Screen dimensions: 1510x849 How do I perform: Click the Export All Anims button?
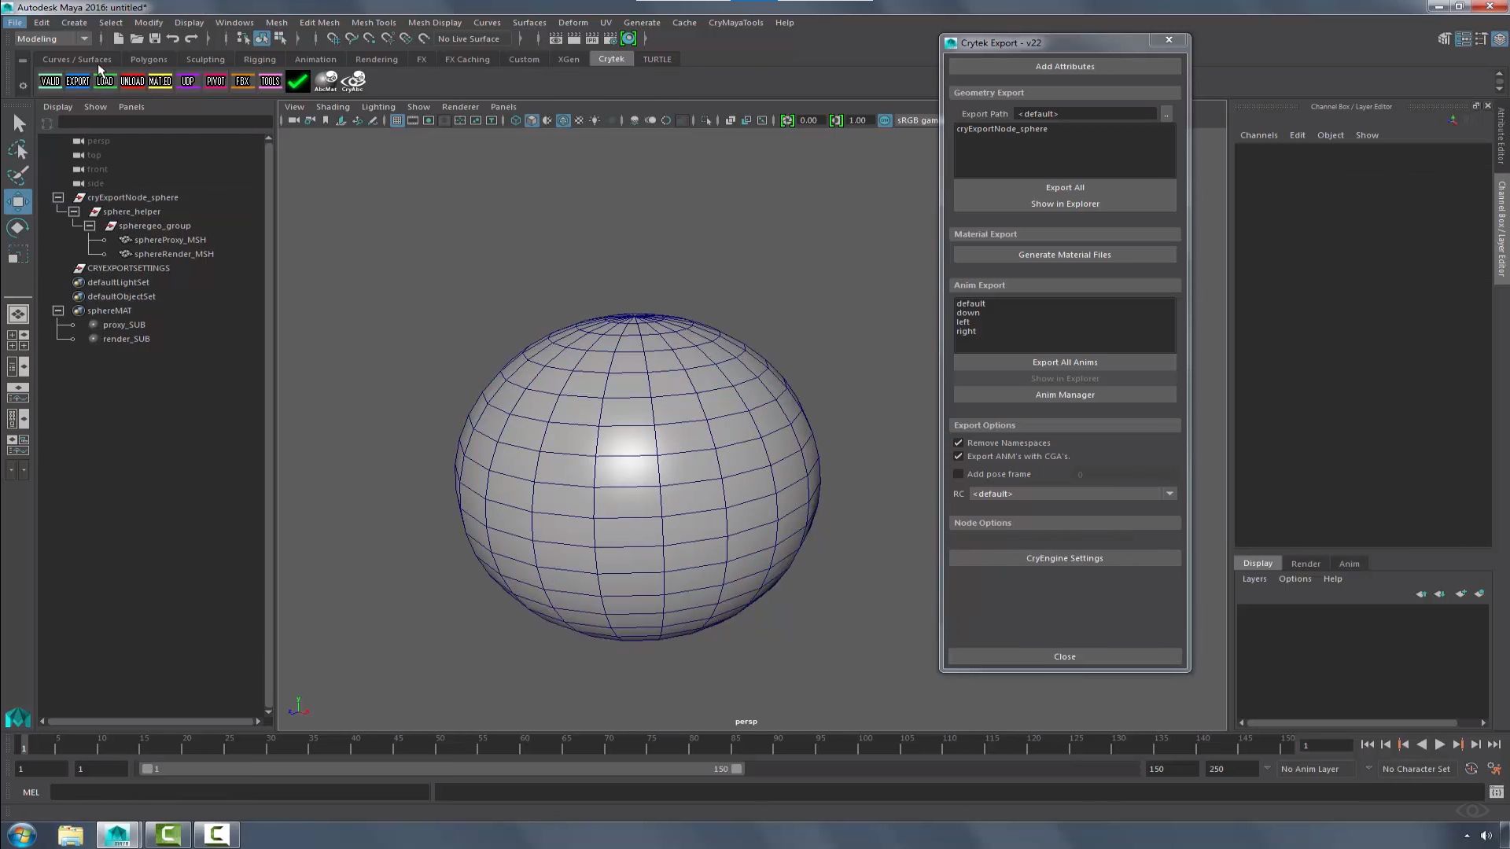point(1065,362)
